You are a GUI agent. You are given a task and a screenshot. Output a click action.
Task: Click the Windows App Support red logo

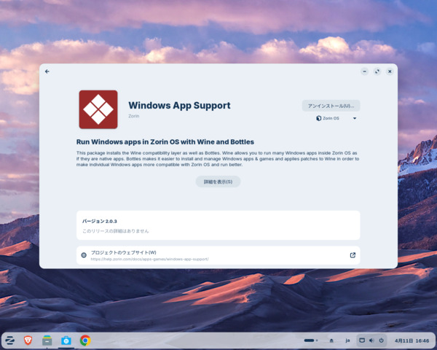click(x=98, y=109)
